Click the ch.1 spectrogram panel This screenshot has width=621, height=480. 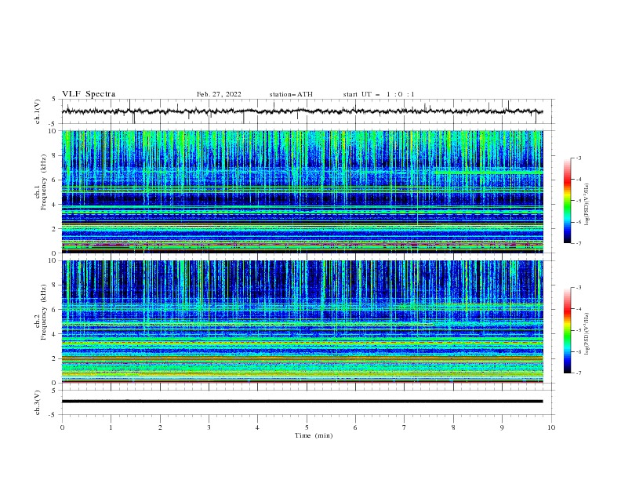point(302,191)
